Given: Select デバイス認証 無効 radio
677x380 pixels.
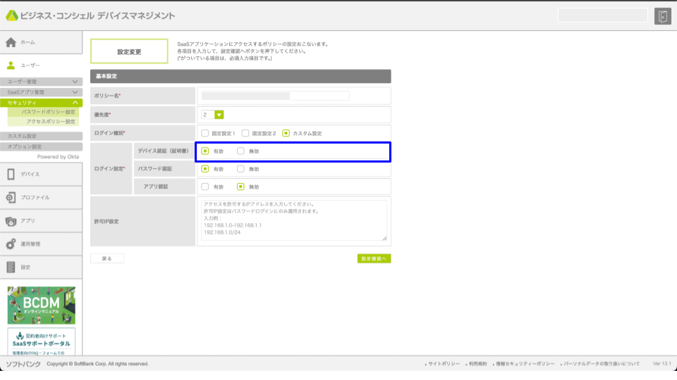Looking at the screenshot, I should tap(240, 151).
